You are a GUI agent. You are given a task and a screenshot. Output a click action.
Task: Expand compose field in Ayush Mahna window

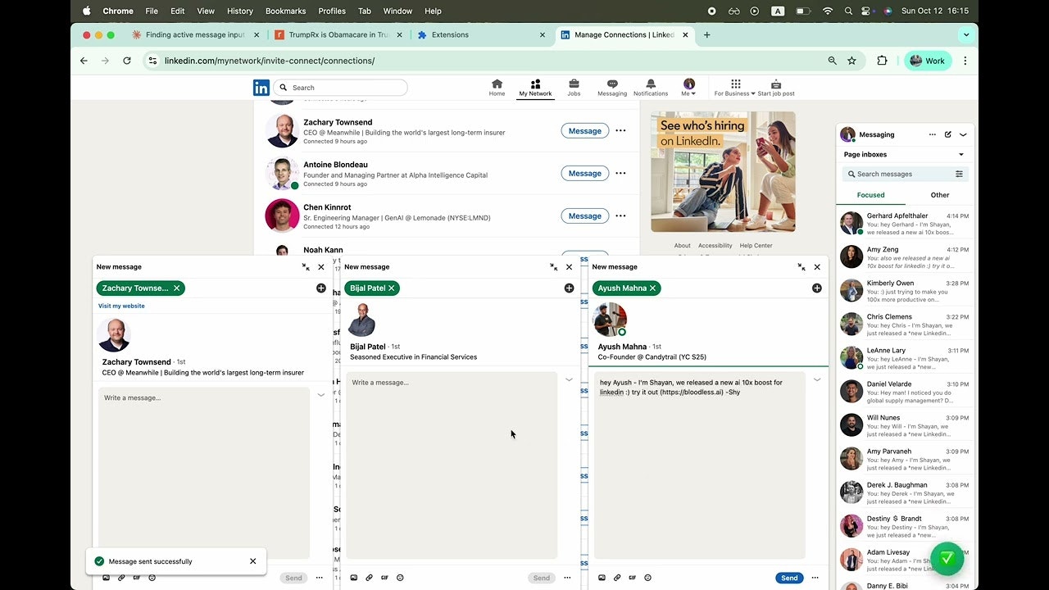click(817, 379)
